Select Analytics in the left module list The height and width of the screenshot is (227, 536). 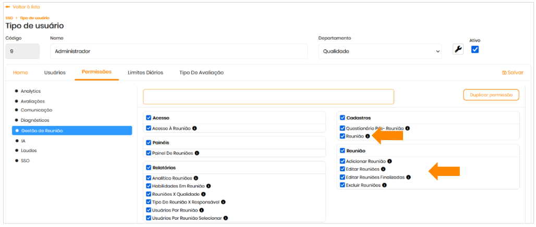(x=30, y=91)
